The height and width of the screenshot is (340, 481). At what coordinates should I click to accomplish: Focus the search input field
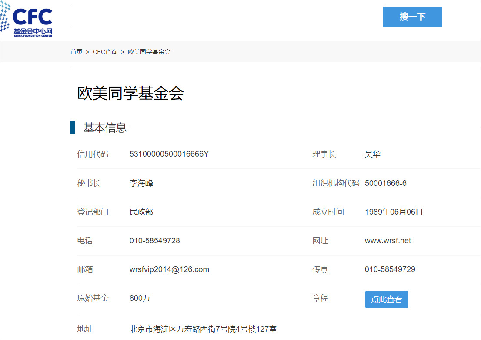[226, 17]
